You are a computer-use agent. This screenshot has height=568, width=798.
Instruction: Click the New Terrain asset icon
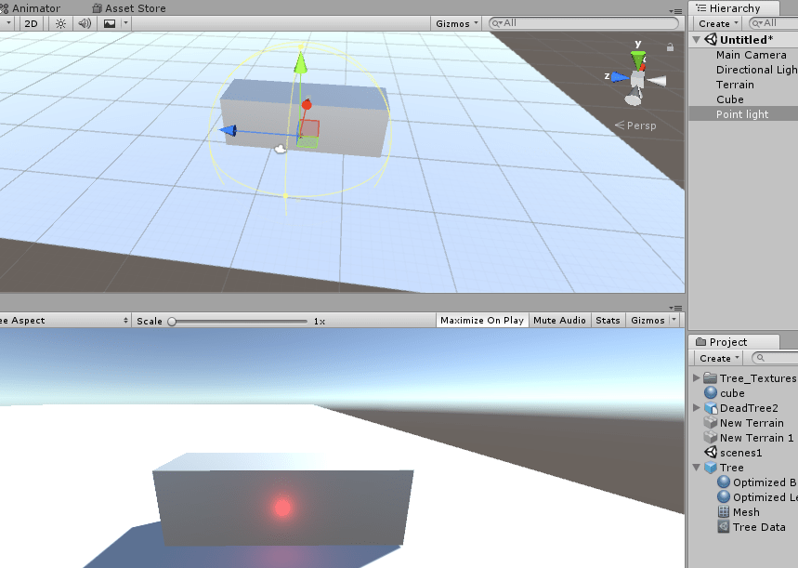pos(710,423)
